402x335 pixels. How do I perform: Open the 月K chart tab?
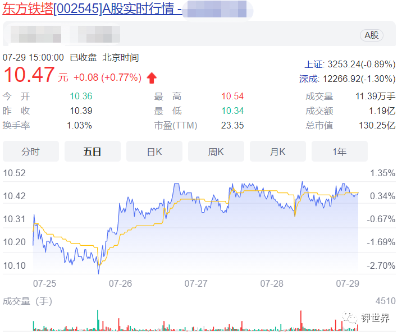click(278, 152)
